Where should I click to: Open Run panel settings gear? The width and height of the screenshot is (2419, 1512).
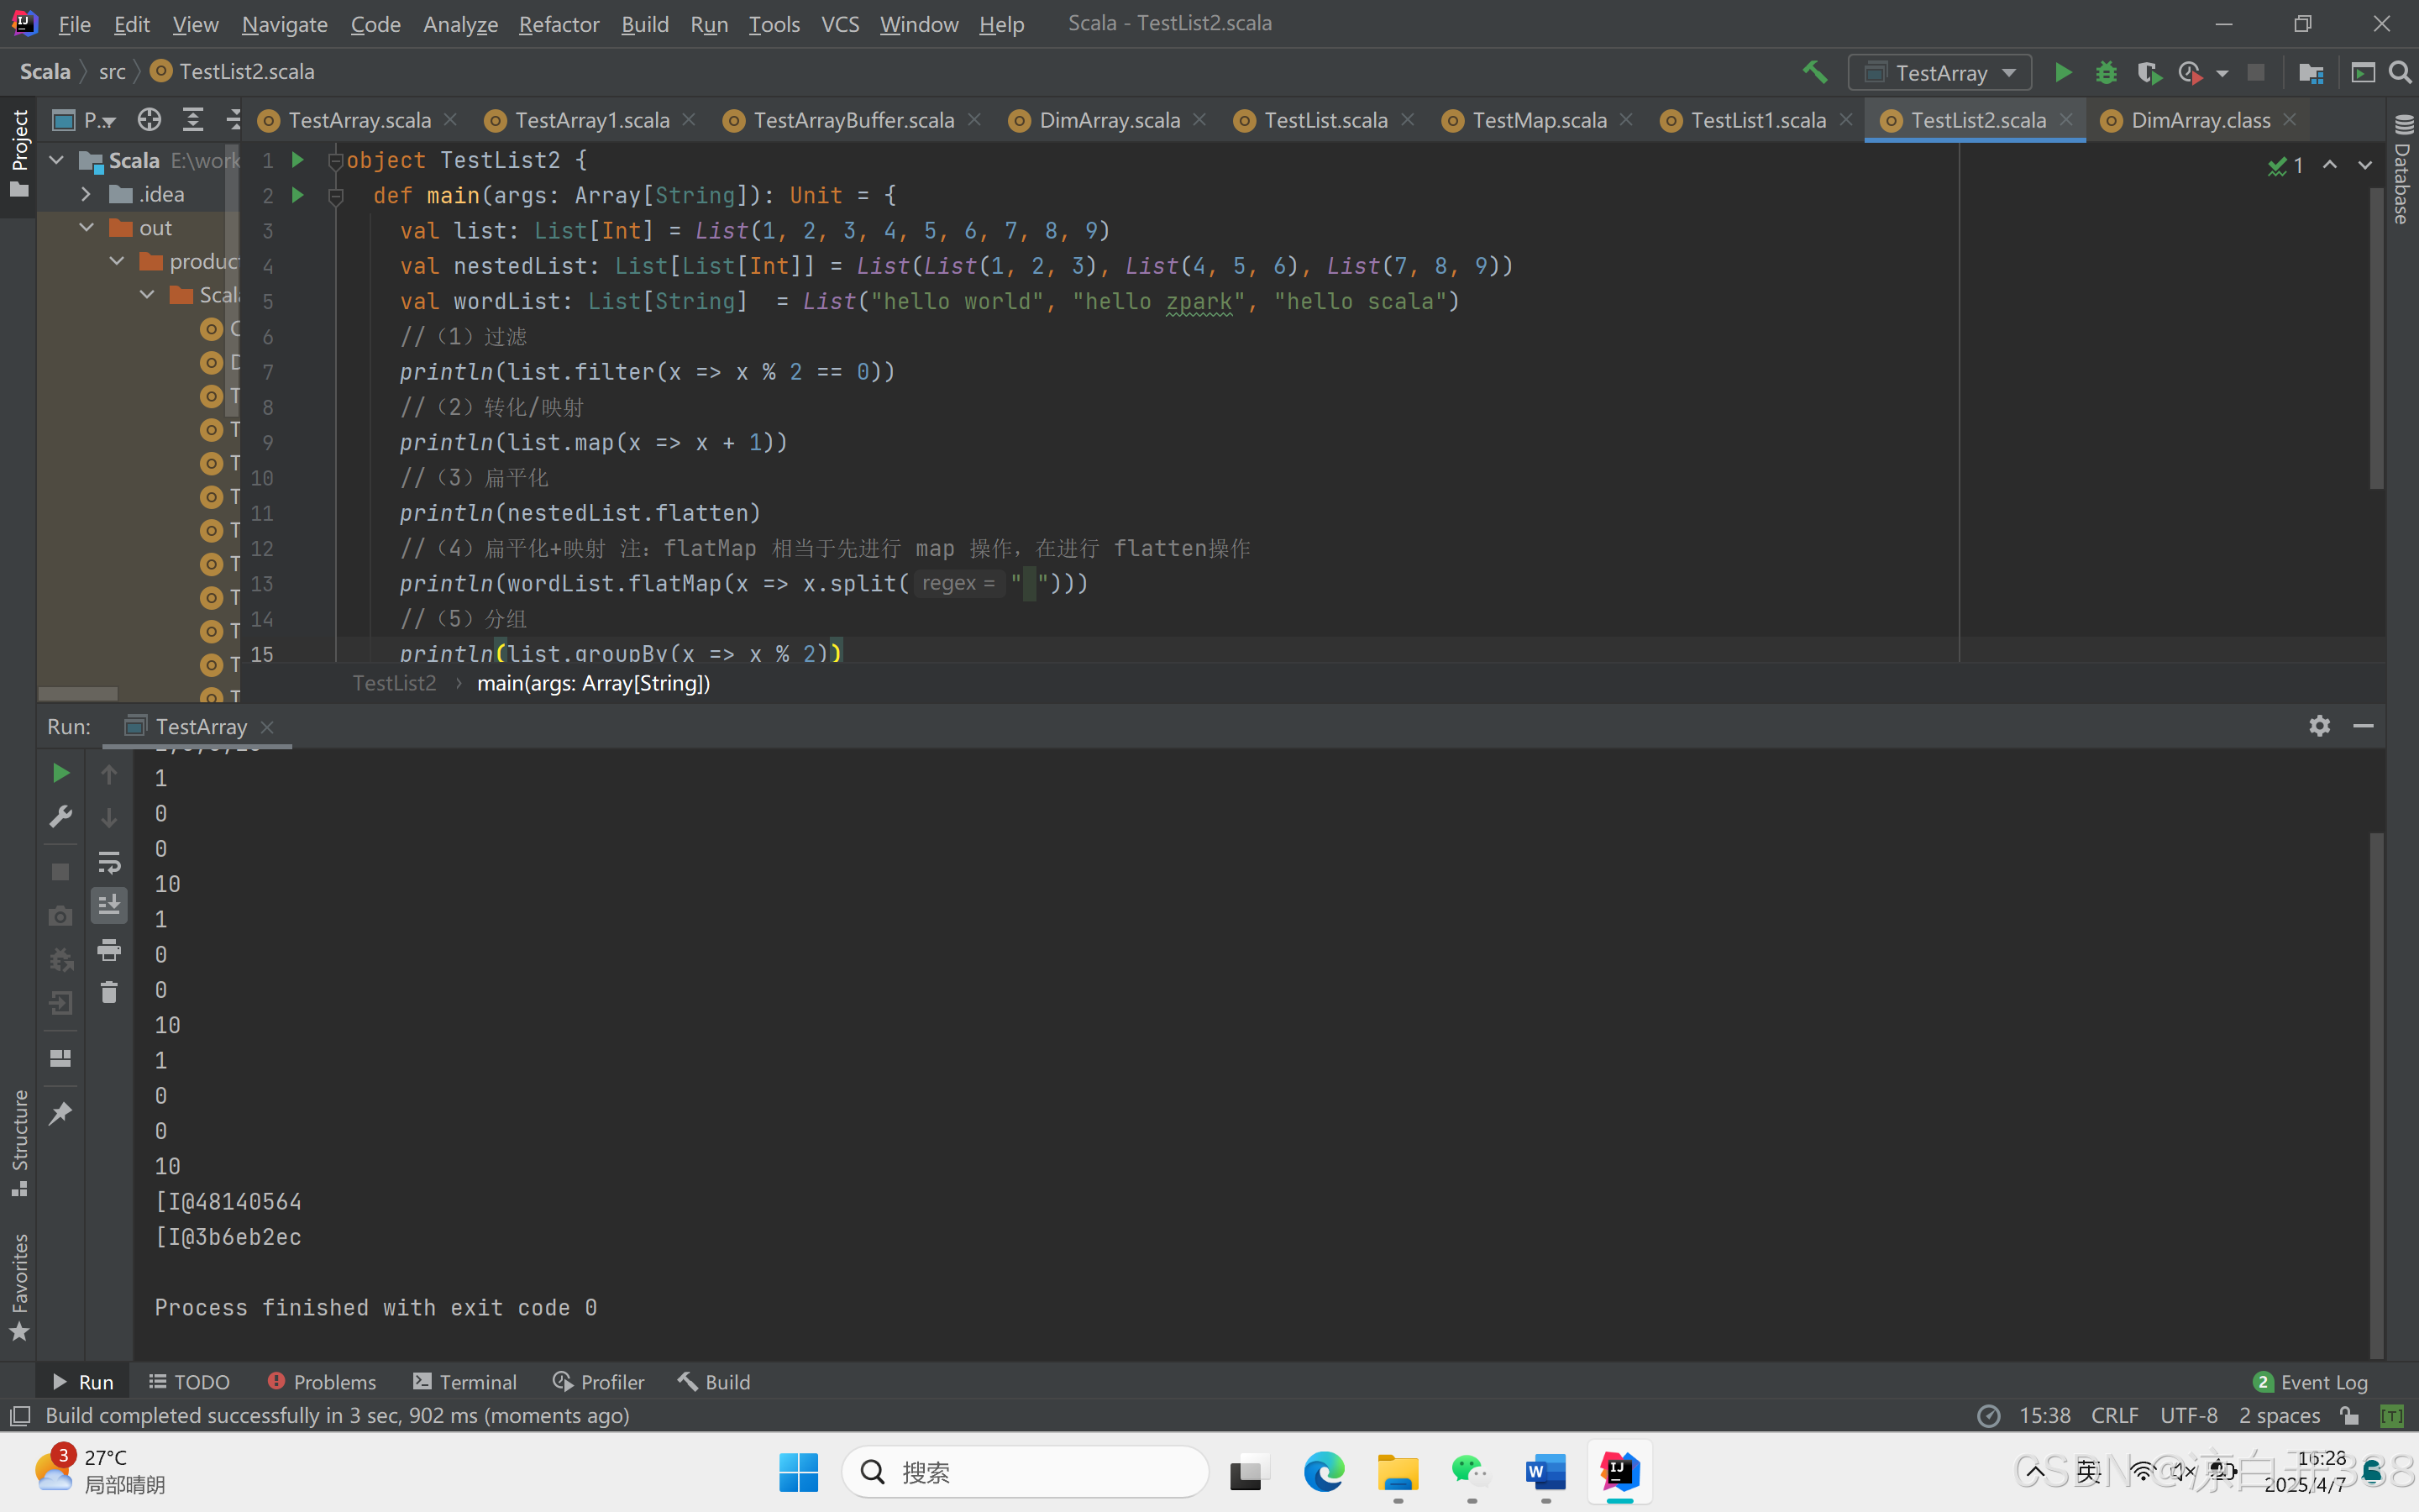tap(2319, 726)
